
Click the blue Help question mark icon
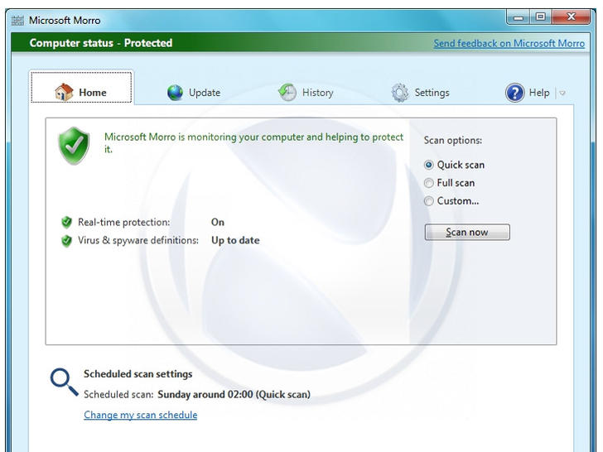(x=514, y=93)
